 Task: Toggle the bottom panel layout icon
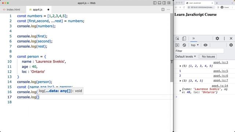(x=159, y=3)
